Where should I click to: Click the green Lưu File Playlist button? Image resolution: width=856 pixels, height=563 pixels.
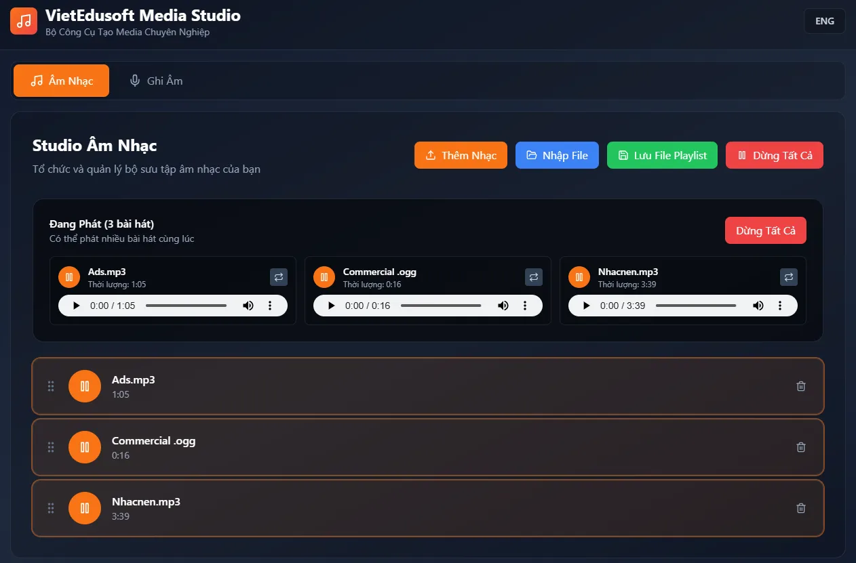(661, 155)
